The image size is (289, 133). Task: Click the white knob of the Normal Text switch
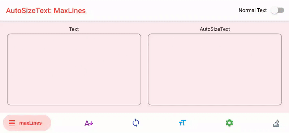pos(274,10)
